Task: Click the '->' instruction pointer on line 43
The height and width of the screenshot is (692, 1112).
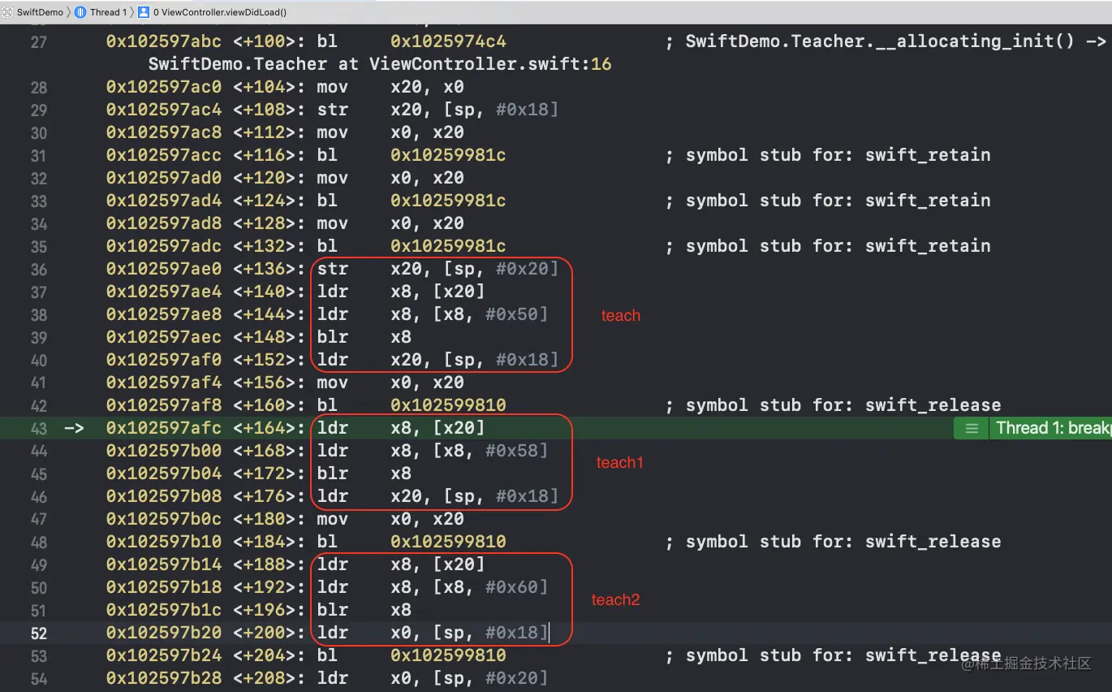Action: (x=74, y=428)
